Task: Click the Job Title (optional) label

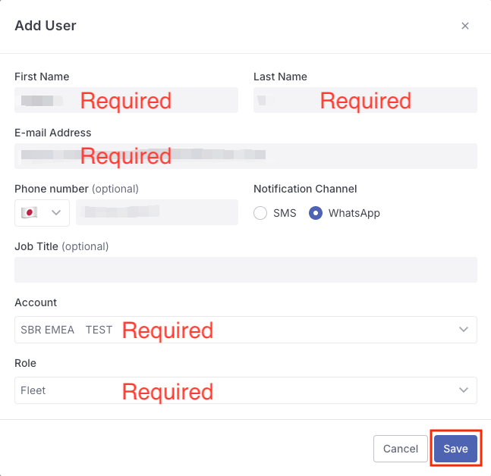Action: coord(61,247)
